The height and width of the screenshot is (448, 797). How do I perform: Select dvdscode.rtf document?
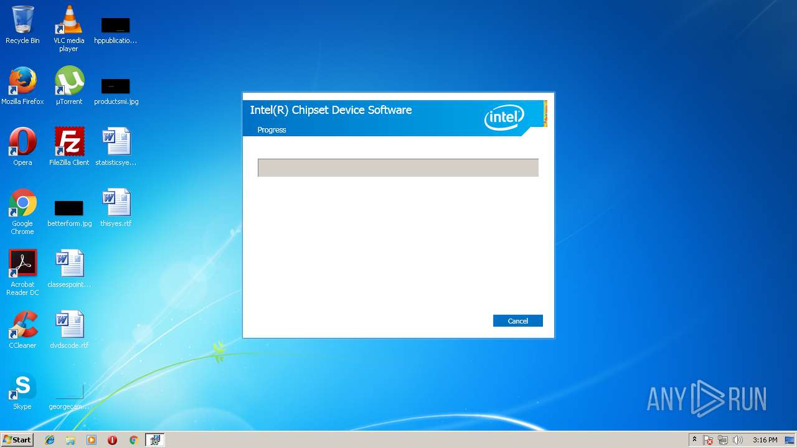point(69,330)
